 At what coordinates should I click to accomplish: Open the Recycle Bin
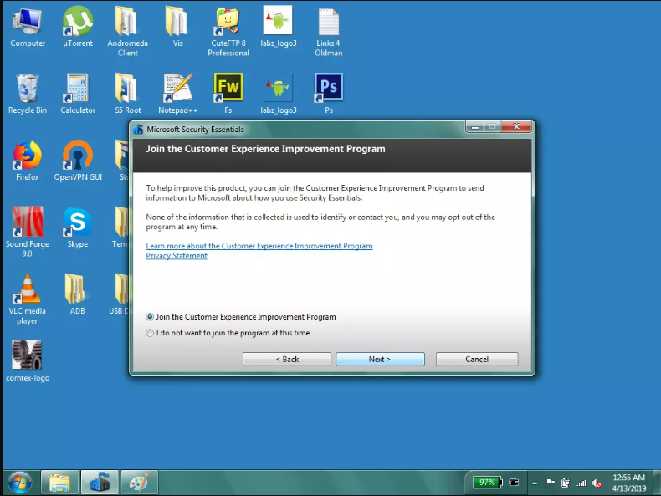[28, 94]
